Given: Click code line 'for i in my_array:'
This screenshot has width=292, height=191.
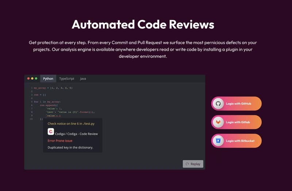Looking at the screenshot, I should coord(47,102).
